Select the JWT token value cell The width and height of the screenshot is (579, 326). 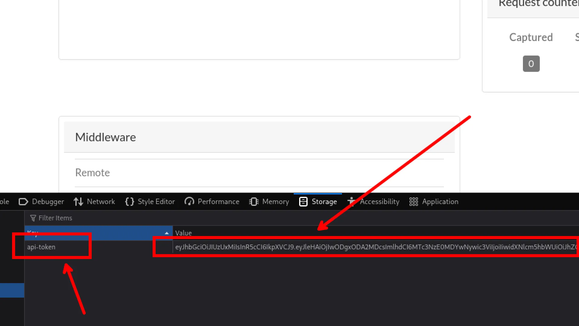click(376, 247)
